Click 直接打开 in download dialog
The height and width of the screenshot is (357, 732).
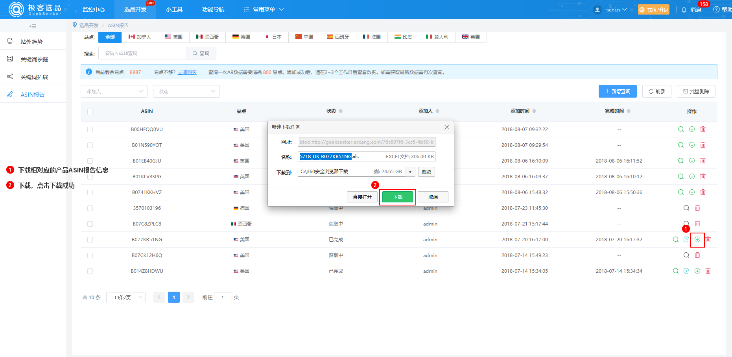pyautogui.click(x=362, y=197)
